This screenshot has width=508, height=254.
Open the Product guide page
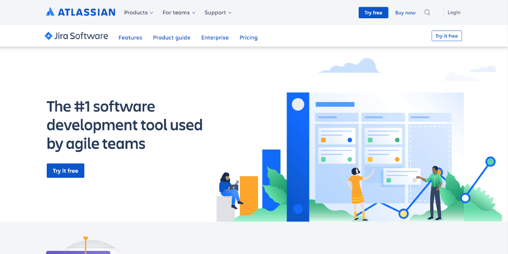click(171, 38)
